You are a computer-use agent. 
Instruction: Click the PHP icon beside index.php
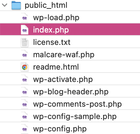[25, 30]
